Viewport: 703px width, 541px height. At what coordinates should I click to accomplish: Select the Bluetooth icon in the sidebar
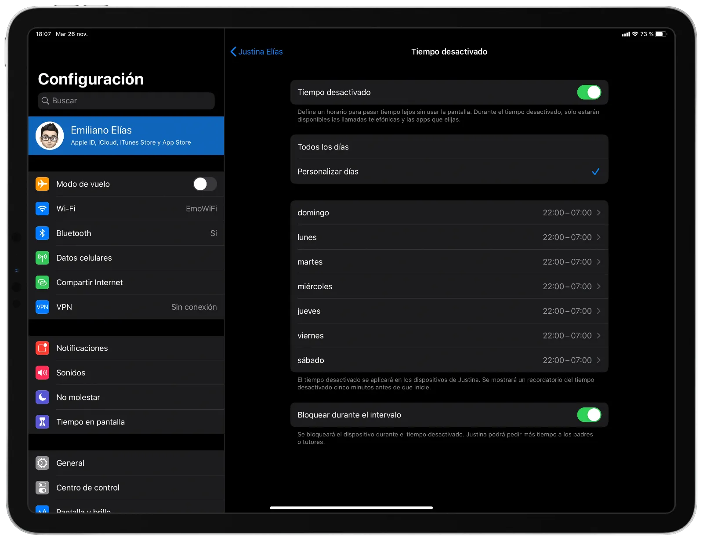point(42,233)
